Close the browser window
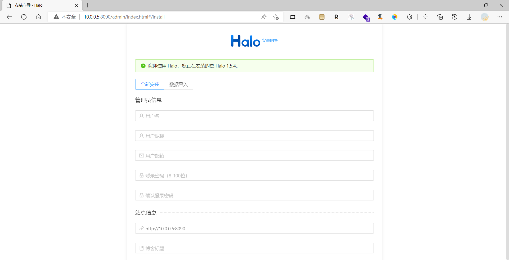 (501, 5)
